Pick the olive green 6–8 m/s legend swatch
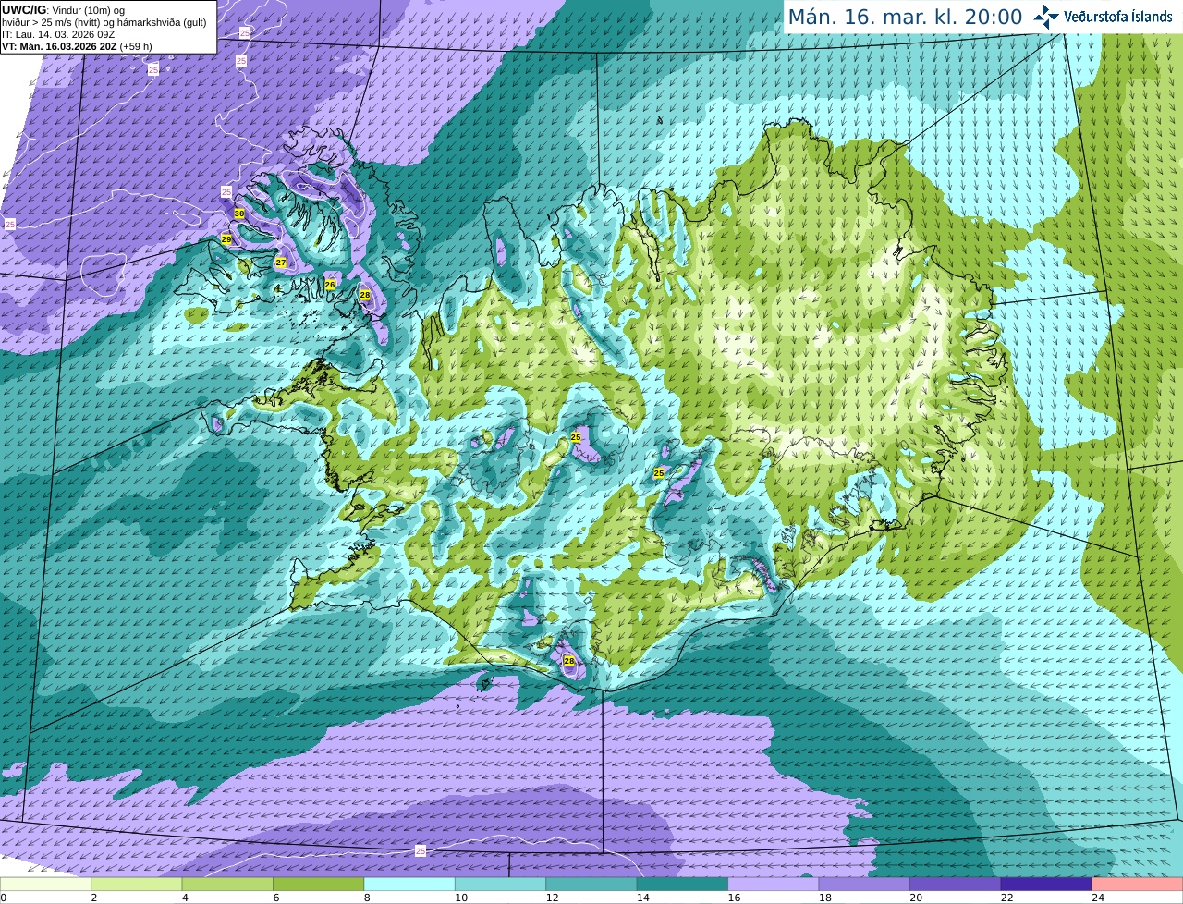Viewport: 1183px width, 904px height. (x=319, y=885)
